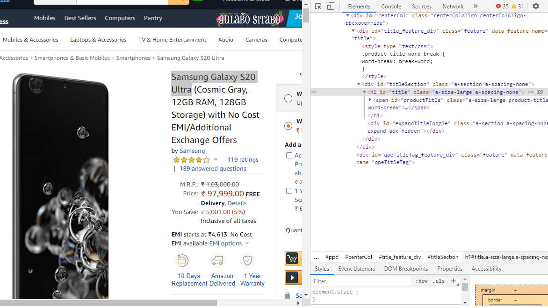Open the Elements tab
The width and height of the screenshot is (548, 308).
359,6
